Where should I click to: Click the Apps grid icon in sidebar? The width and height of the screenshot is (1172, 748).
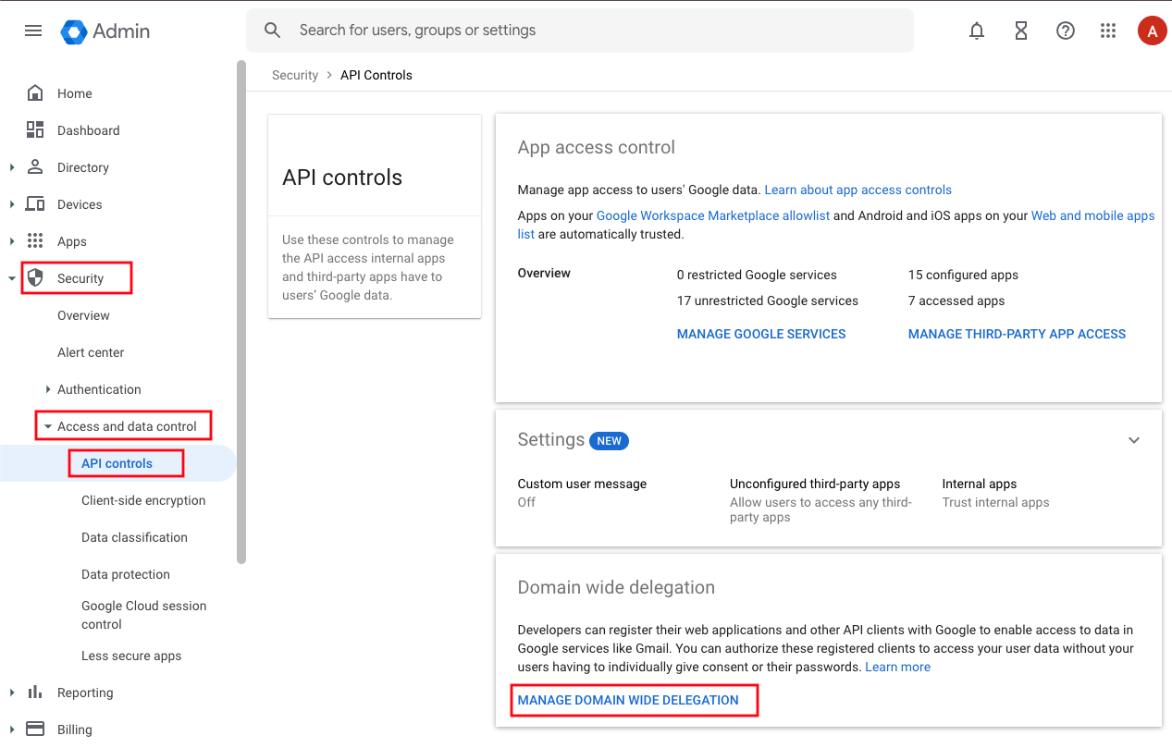click(x=35, y=241)
